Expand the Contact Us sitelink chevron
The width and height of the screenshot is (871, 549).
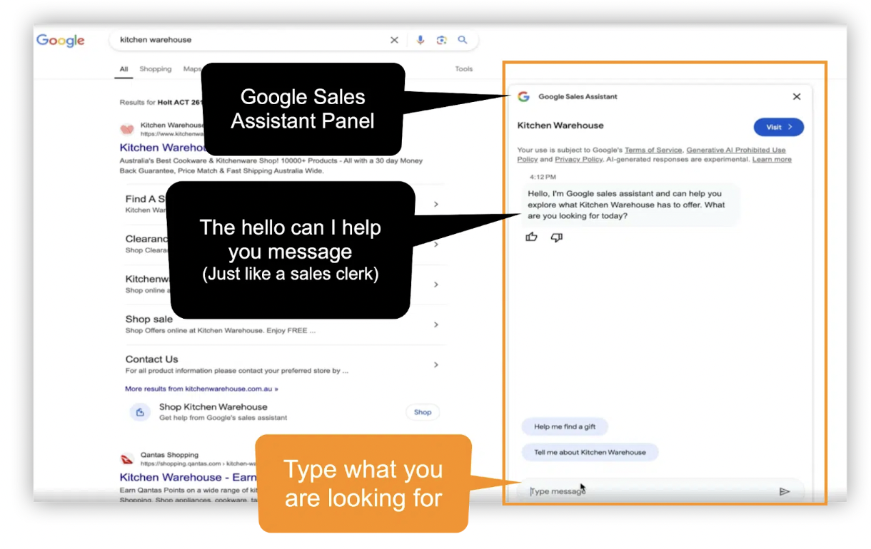[x=436, y=364]
